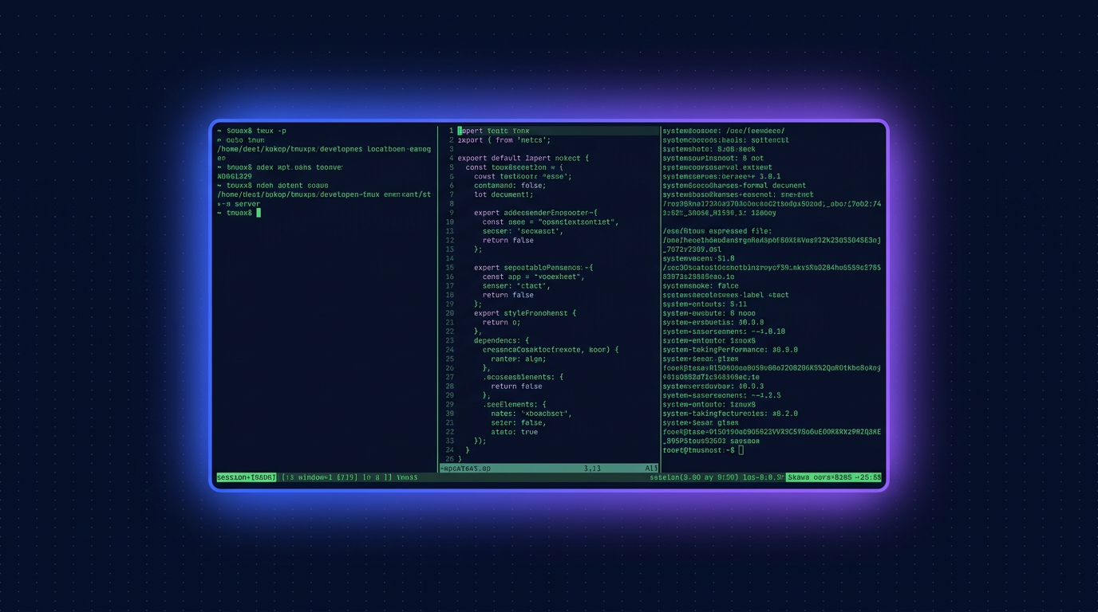Image resolution: width=1098 pixels, height=612 pixels.
Task: Place cursor on the highlighted first character of editor line 1
Action: pyautogui.click(x=460, y=131)
